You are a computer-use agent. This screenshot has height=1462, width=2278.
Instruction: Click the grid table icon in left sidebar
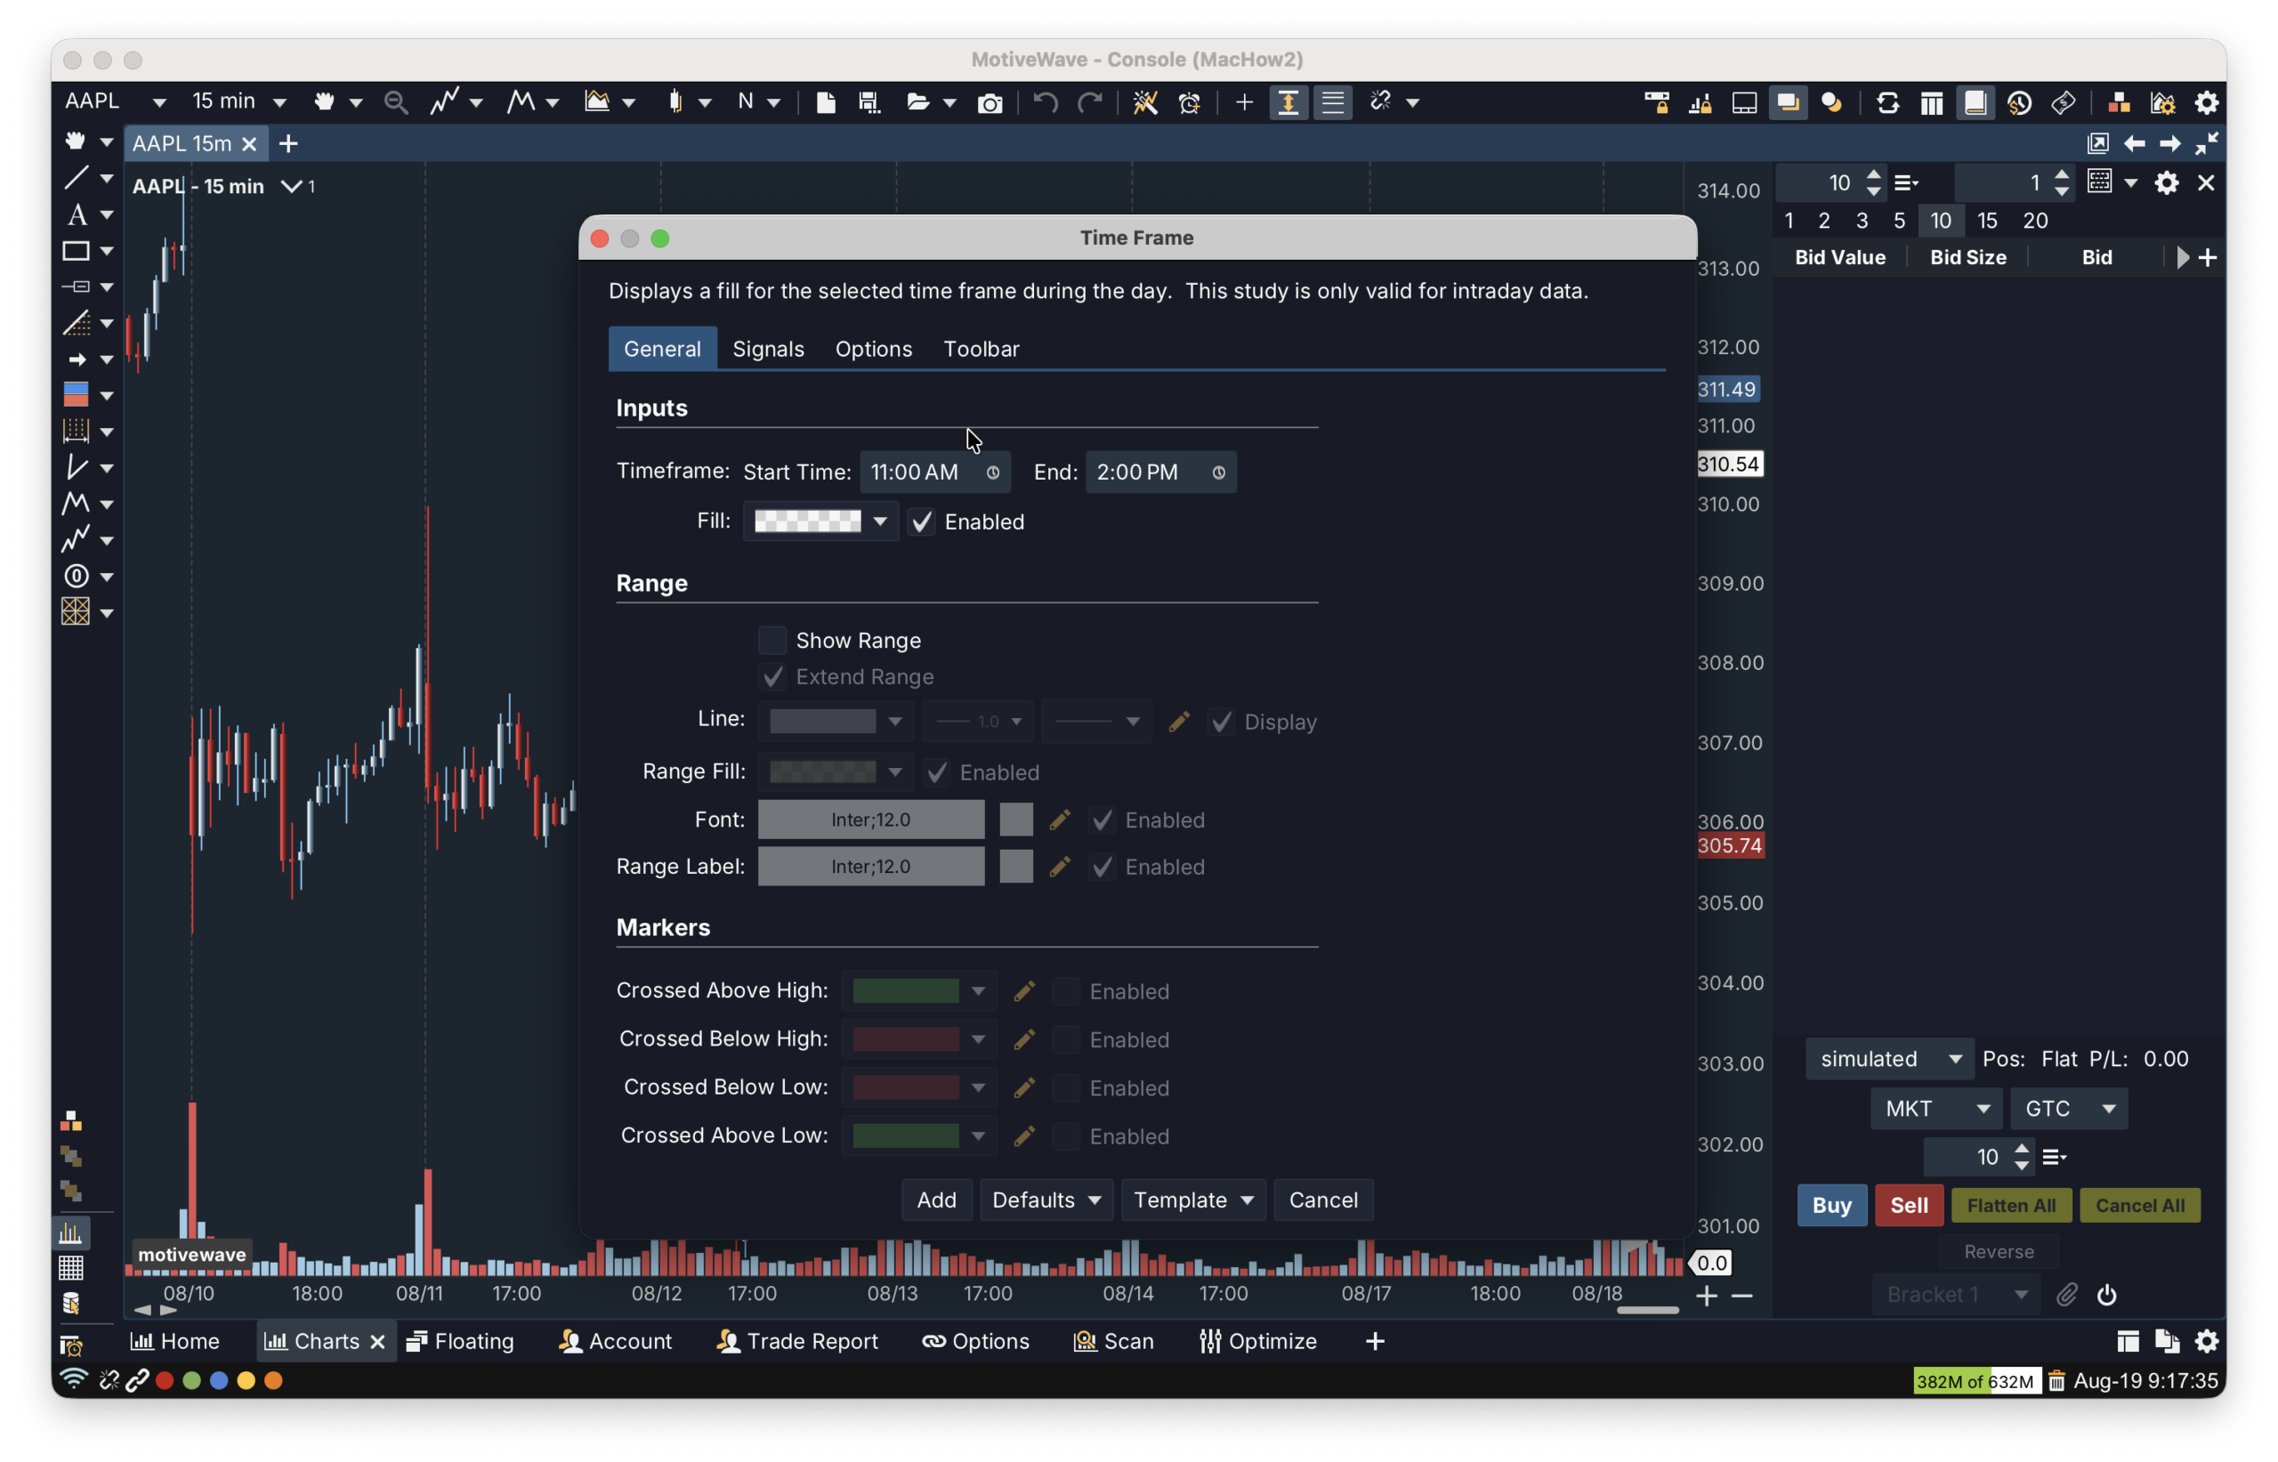tap(71, 1268)
